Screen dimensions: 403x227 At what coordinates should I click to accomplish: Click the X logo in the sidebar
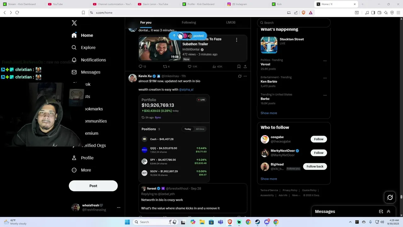[x=74, y=23]
